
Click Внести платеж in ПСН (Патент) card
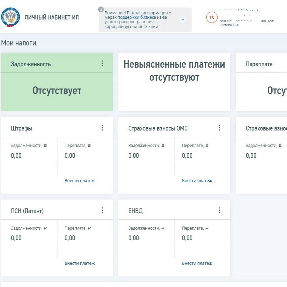(80, 263)
